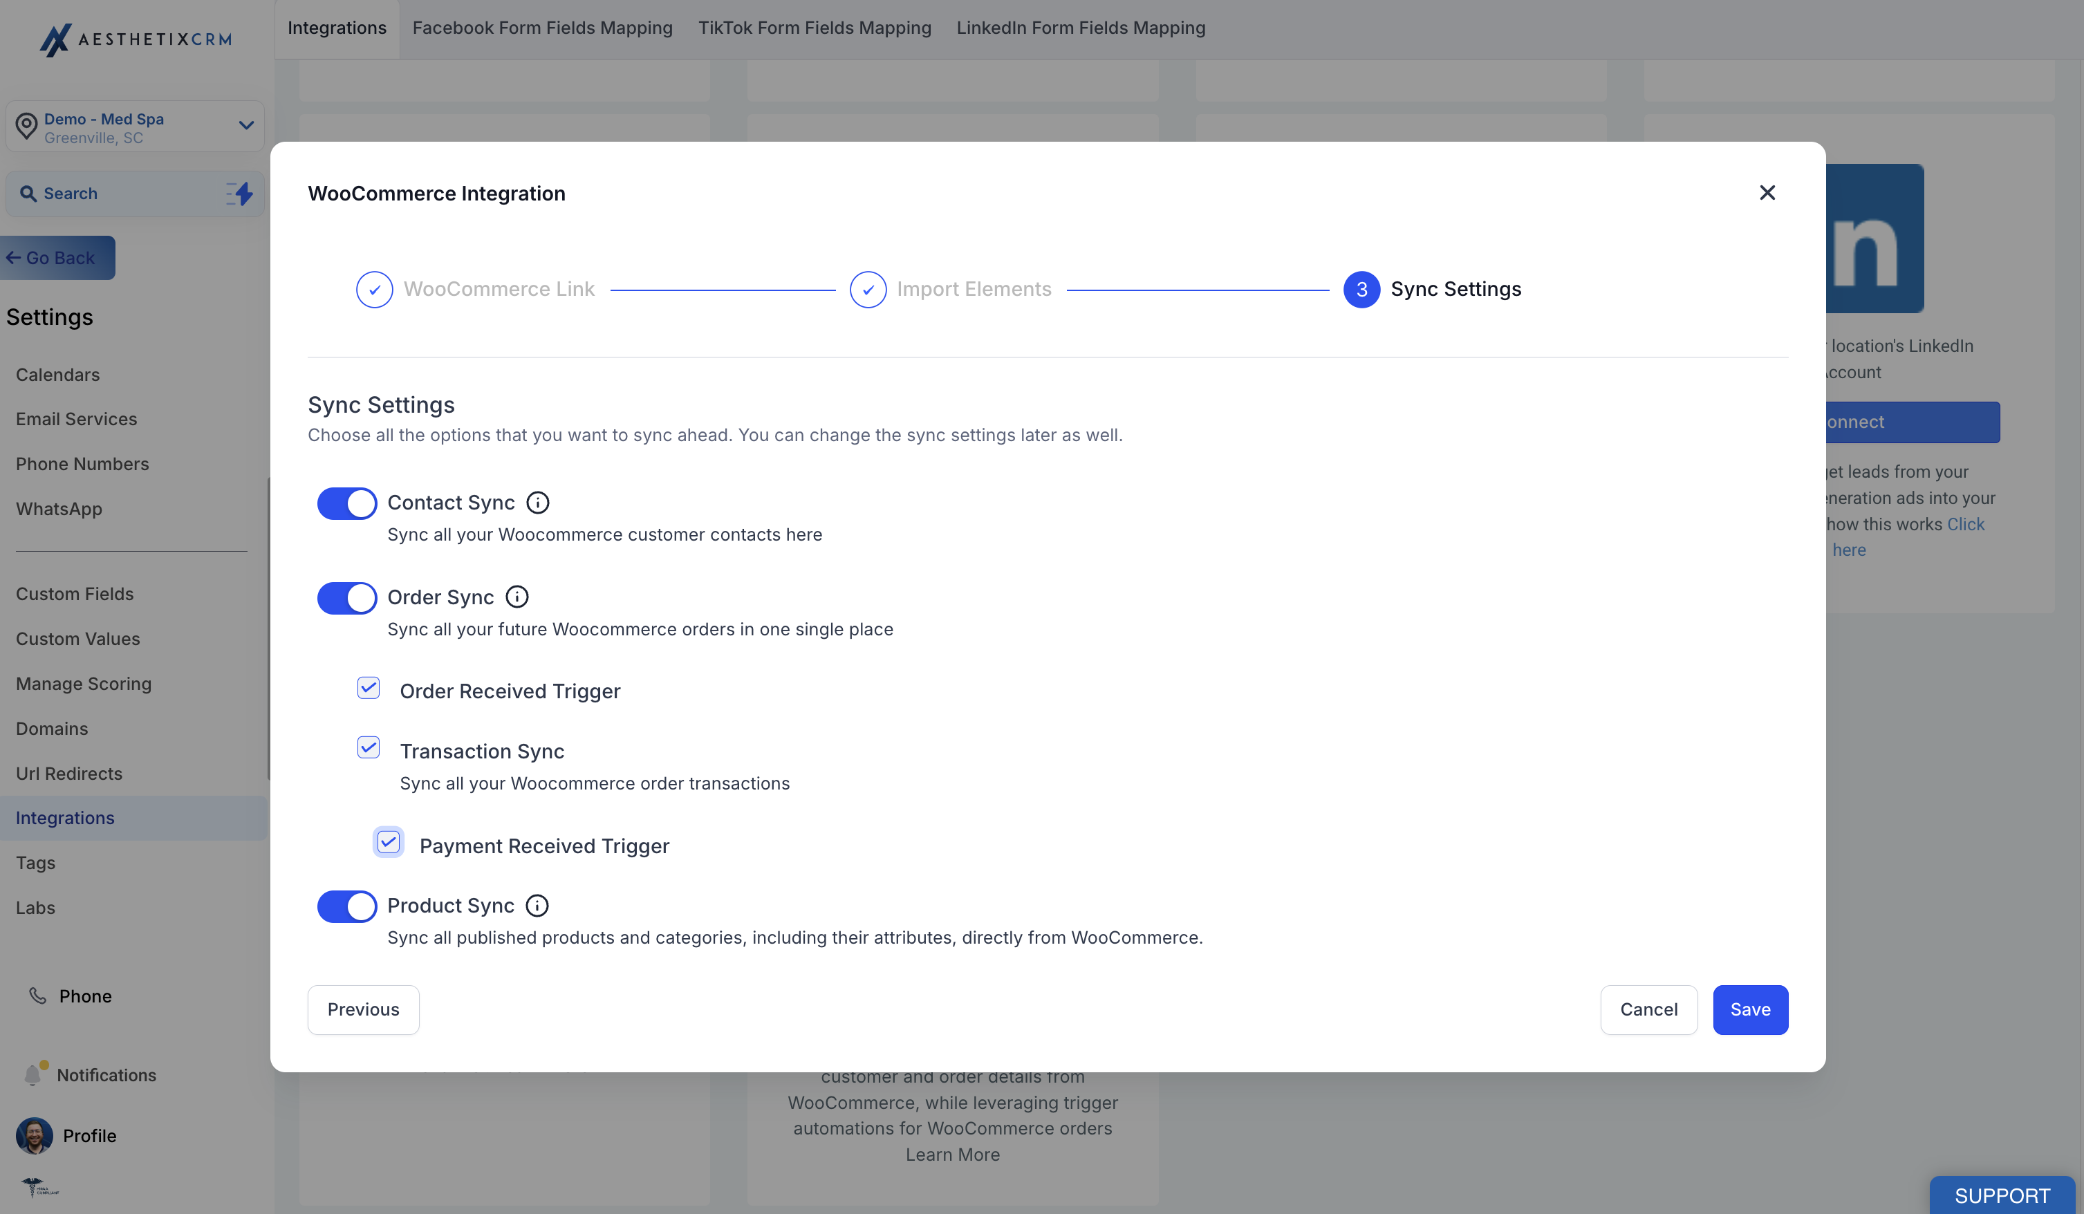Click the Import Elements step label
The height and width of the screenshot is (1214, 2084).
click(974, 290)
